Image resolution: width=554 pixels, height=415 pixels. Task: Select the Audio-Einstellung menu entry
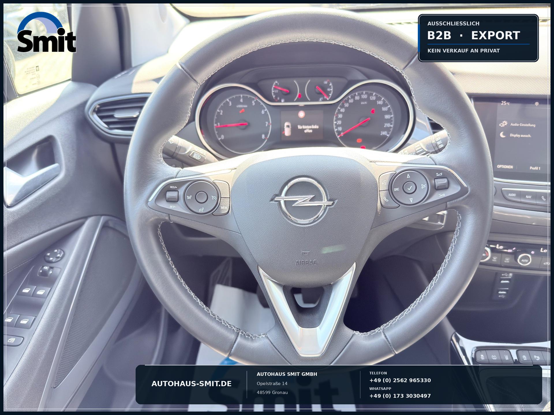coord(523,124)
